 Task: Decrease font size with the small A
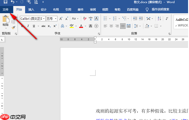coord(67,19)
